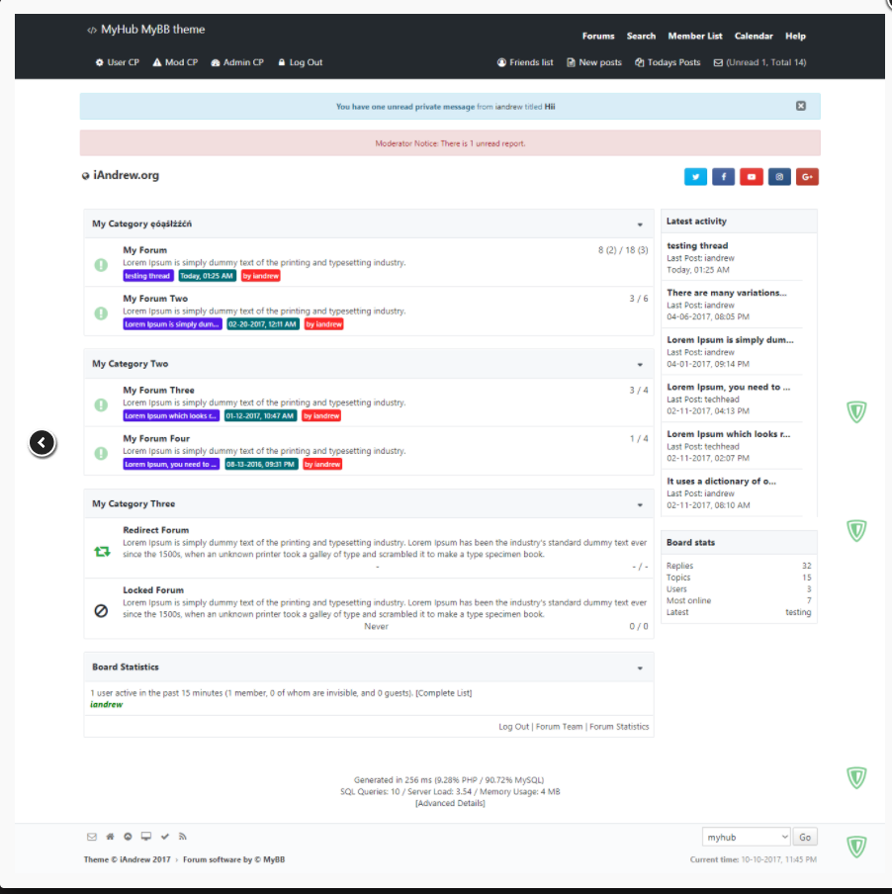892x894 pixels.
Task: Open the Forum Statistics link
Action: point(619,727)
